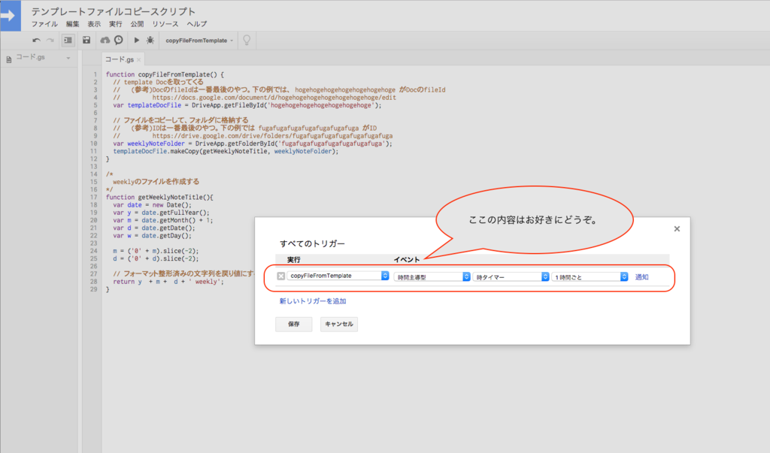Click function getWeeklyNoteTitle line
Image resolution: width=770 pixels, height=453 pixels.
159,197
